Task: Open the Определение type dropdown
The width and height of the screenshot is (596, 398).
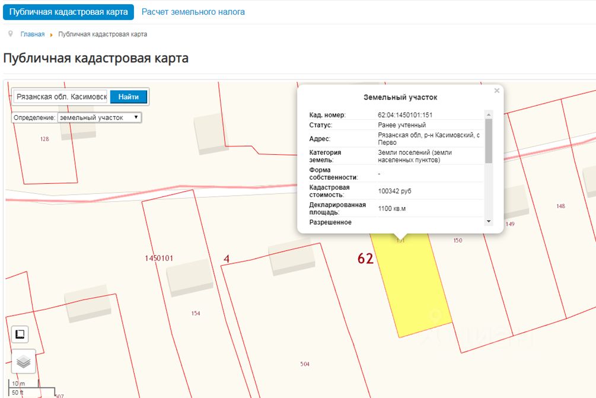Action: pyautogui.click(x=99, y=117)
